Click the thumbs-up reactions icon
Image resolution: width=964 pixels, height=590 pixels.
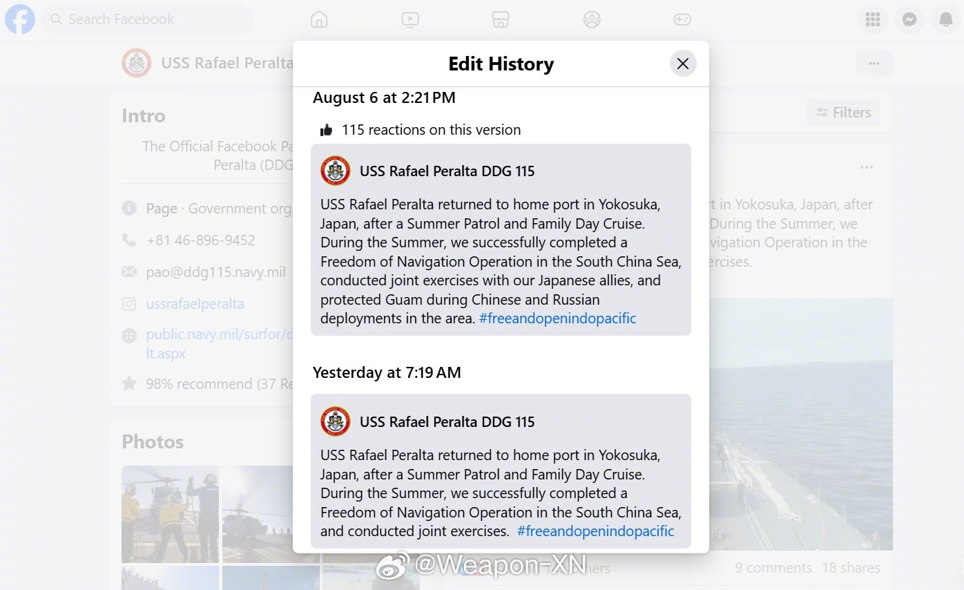tap(327, 130)
